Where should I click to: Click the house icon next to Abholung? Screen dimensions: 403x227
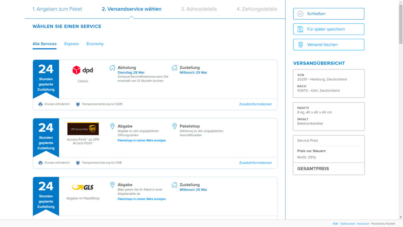(112, 67)
